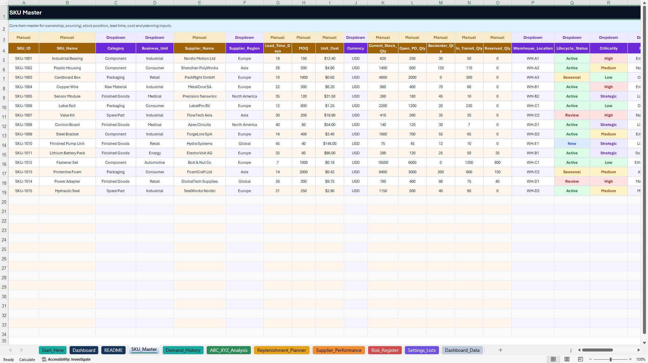Click the zoom in plus icon
Viewport: 648px width, 363px height.
click(x=630, y=359)
